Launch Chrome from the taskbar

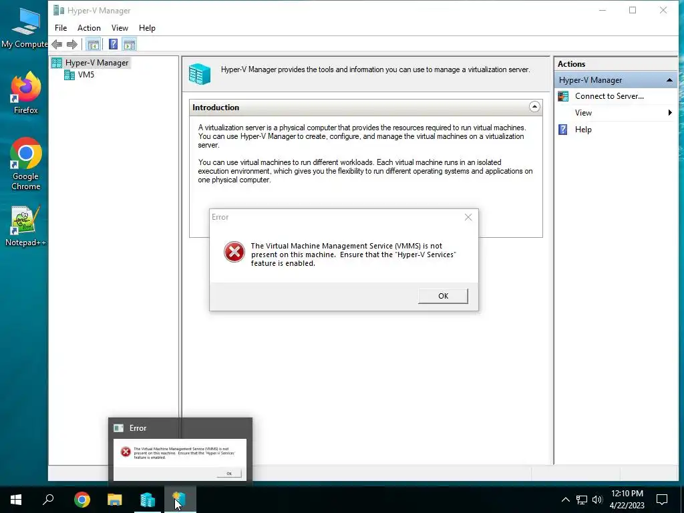click(81, 500)
